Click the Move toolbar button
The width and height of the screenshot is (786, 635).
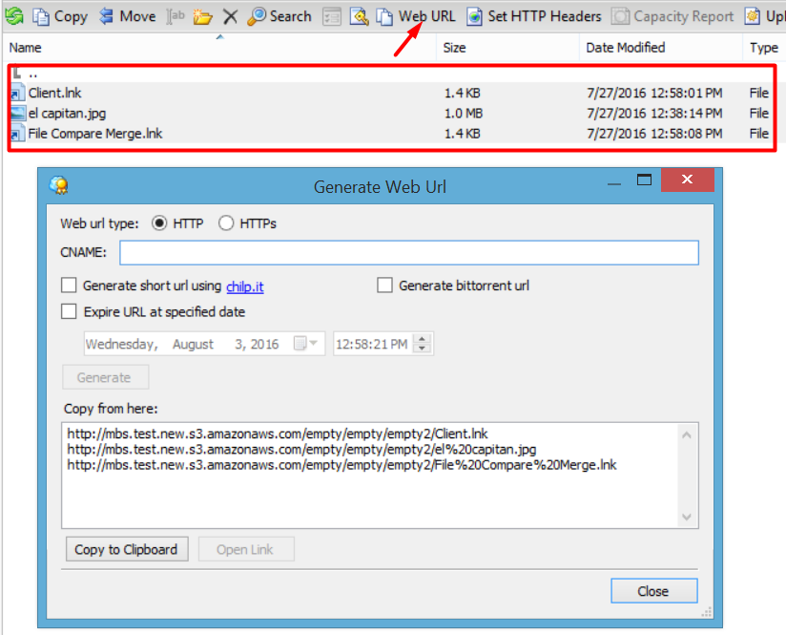[127, 15]
